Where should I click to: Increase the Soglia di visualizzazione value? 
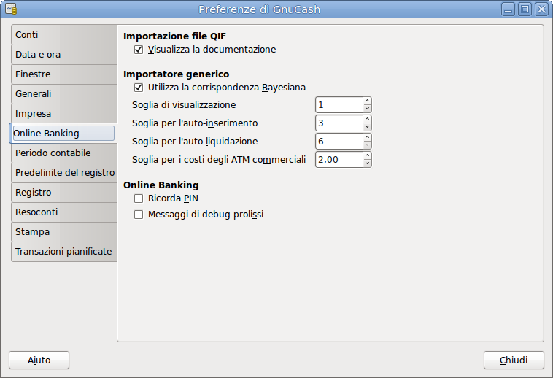coord(367,101)
